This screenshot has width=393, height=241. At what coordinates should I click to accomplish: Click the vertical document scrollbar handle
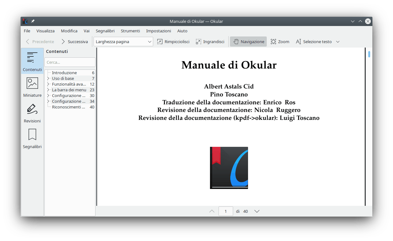(x=369, y=54)
